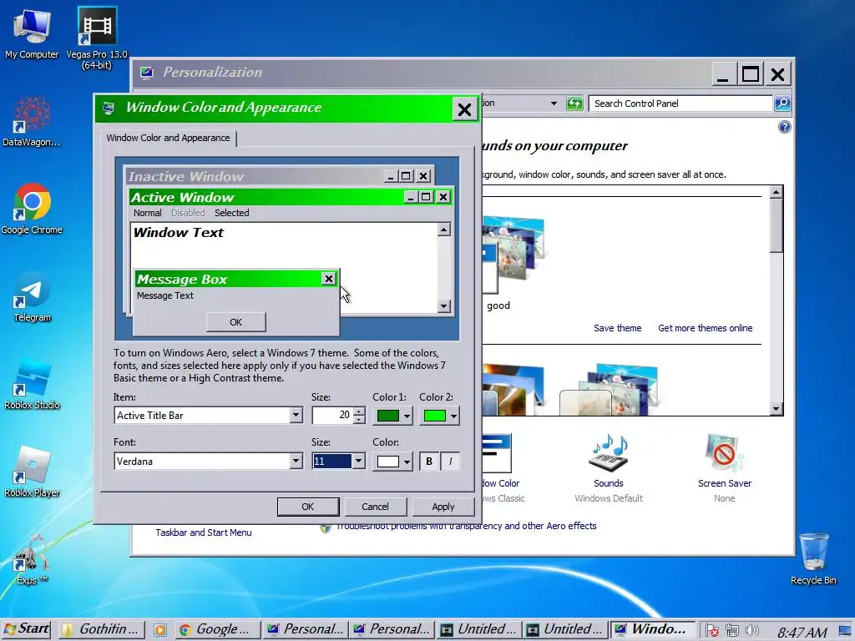
Task: Open Color 2 bright green swatch dropdown
Action: [439, 416]
